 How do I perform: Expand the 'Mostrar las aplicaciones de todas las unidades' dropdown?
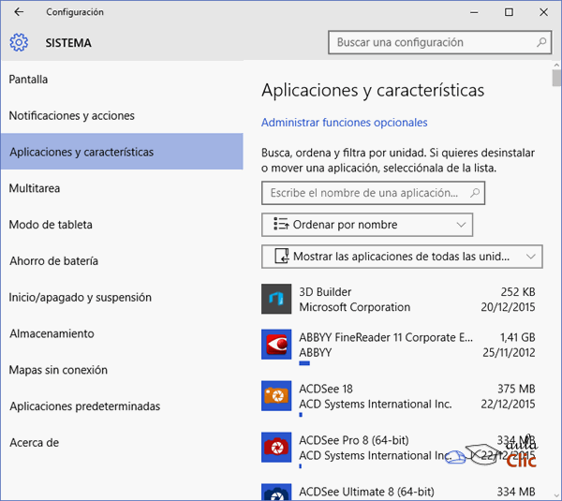pyautogui.click(x=401, y=256)
